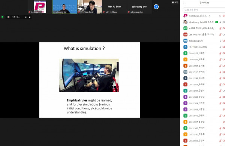The image size is (225, 146).
Task: Click the recording status red dot
Action: pyautogui.click(x=9, y=17)
